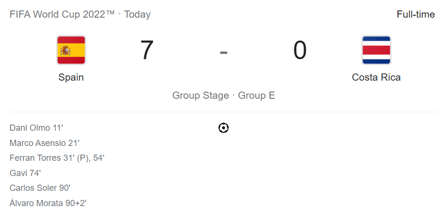Open the Costa Rica team name link

(x=376, y=77)
